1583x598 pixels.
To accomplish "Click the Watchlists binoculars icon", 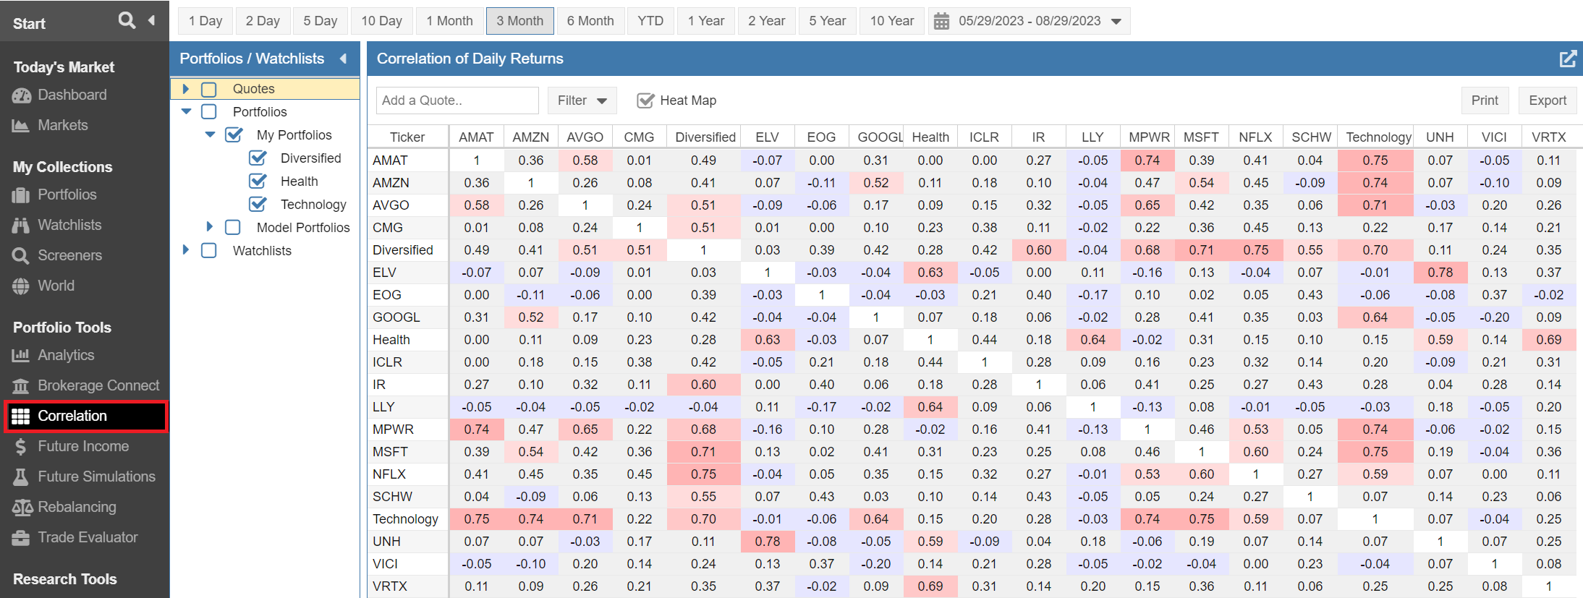I will click(21, 226).
